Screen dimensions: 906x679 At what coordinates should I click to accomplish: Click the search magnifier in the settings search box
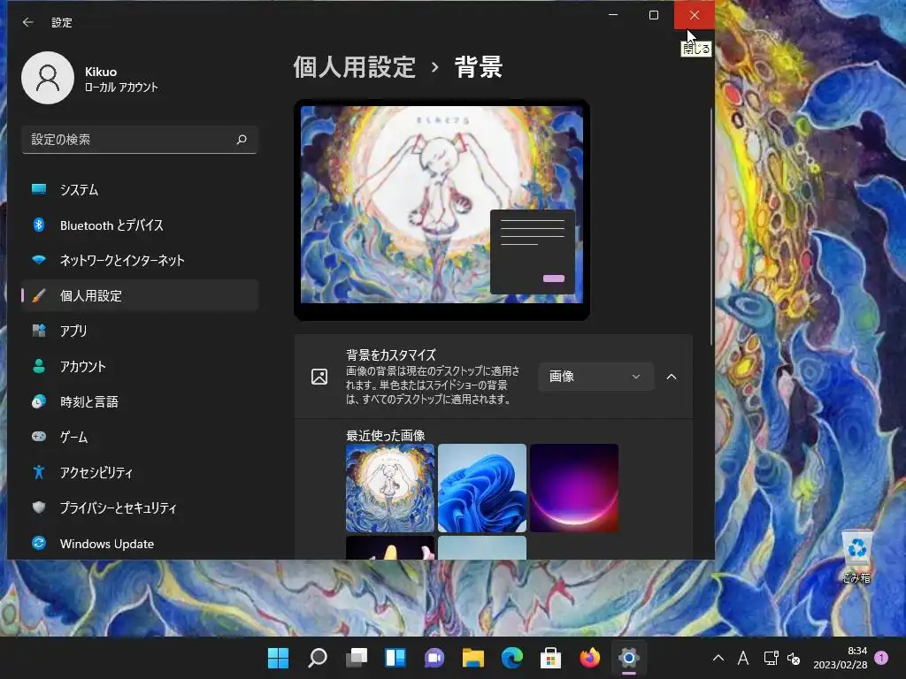(x=242, y=139)
